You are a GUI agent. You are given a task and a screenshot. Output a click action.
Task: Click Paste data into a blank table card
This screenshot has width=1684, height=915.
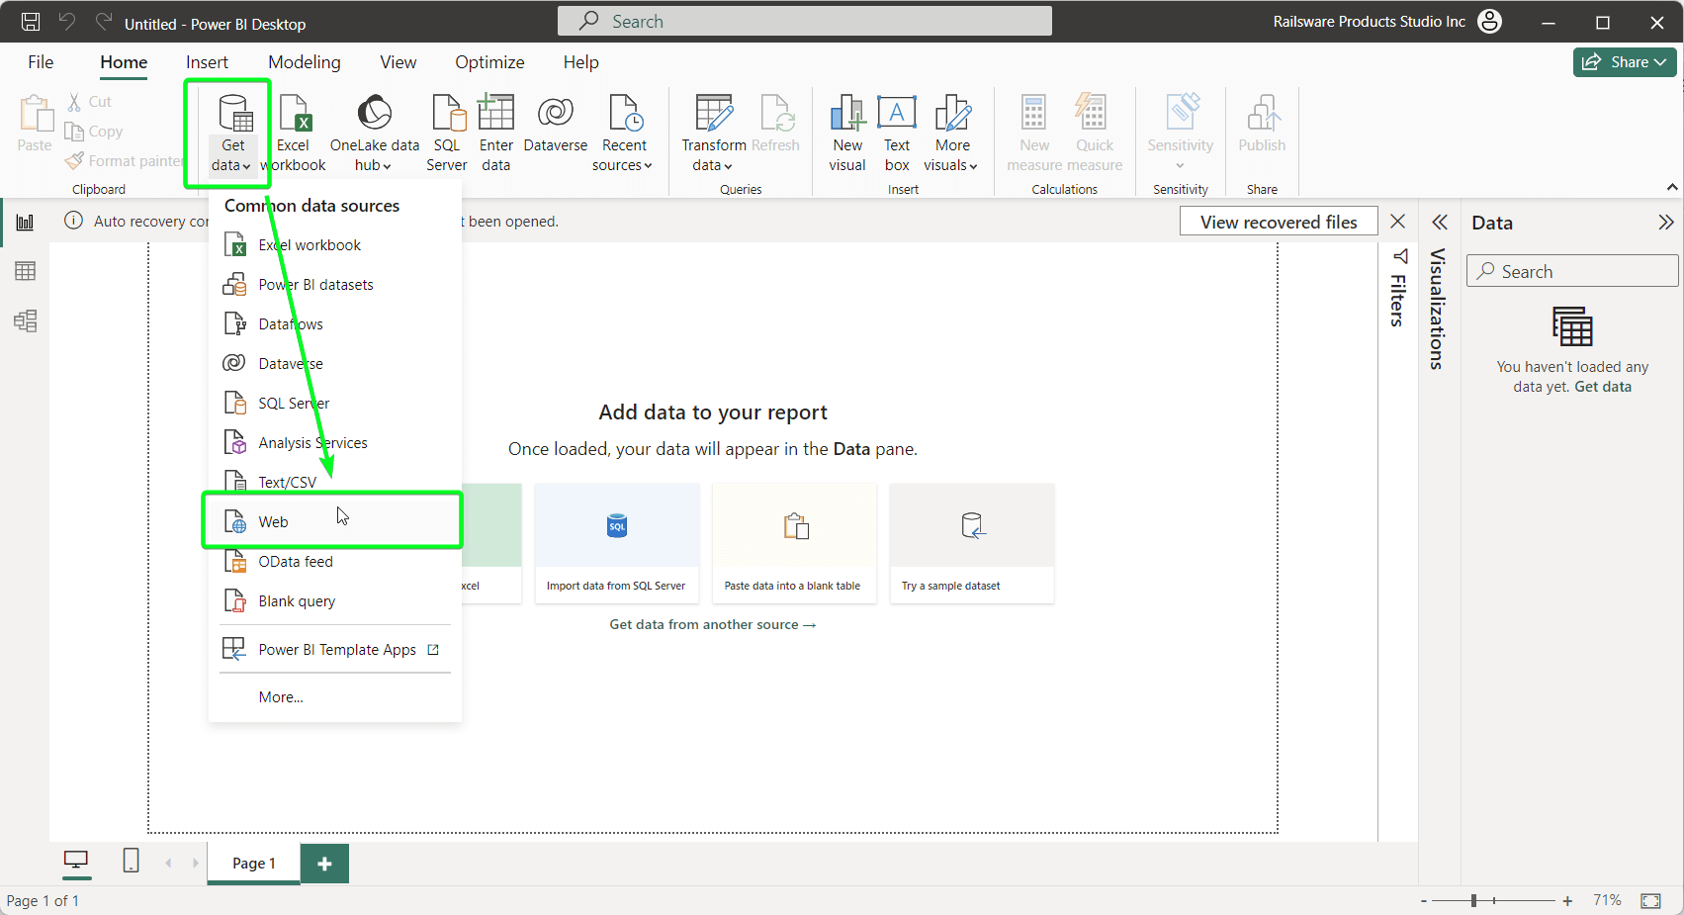coord(793,543)
